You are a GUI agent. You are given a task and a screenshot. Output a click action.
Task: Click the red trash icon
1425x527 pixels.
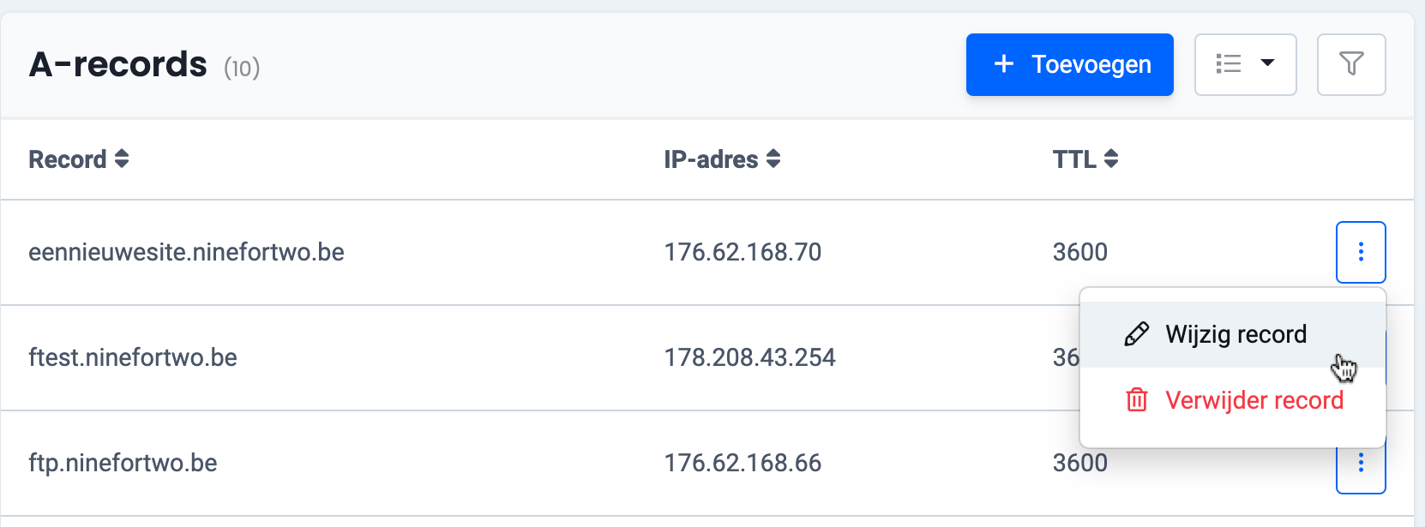[1136, 400]
